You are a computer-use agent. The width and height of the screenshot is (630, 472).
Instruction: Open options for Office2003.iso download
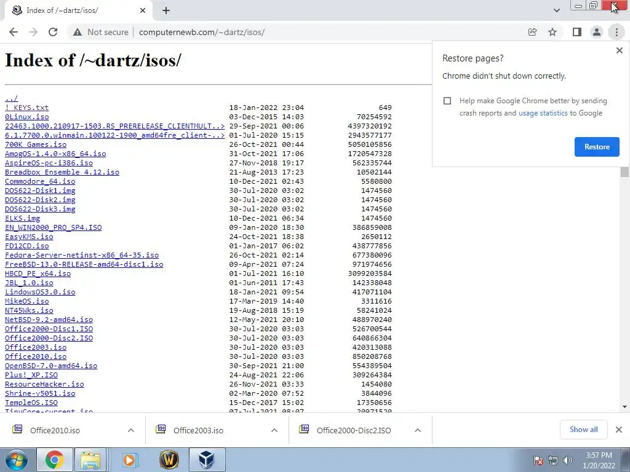(x=274, y=430)
